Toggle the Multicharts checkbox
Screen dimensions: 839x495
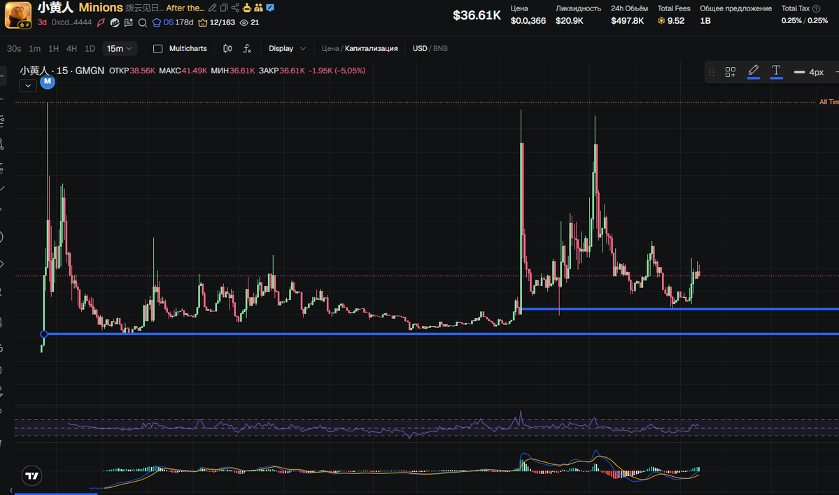pos(158,49)
